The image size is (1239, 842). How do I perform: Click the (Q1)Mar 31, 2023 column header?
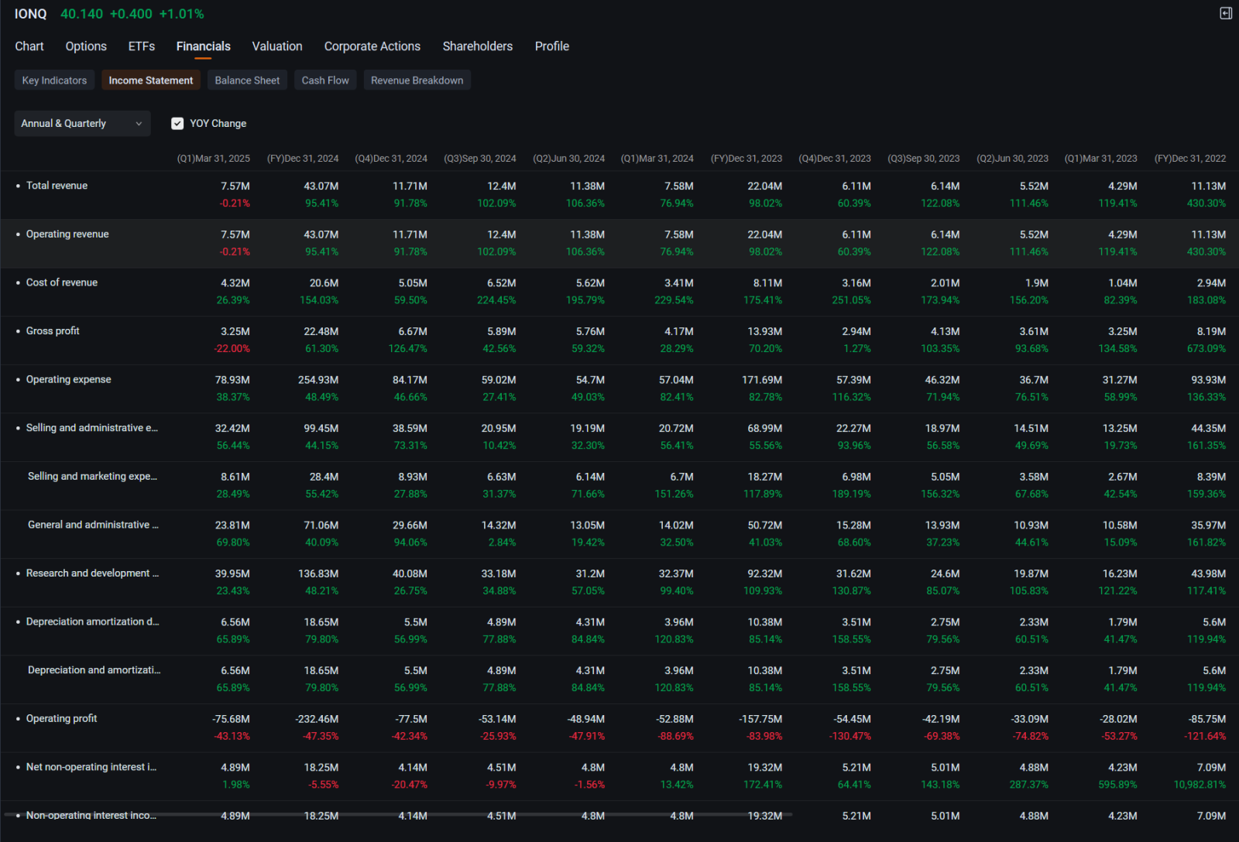coord(1101,158)
